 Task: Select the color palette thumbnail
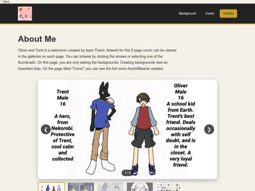(x=170, y=187)
